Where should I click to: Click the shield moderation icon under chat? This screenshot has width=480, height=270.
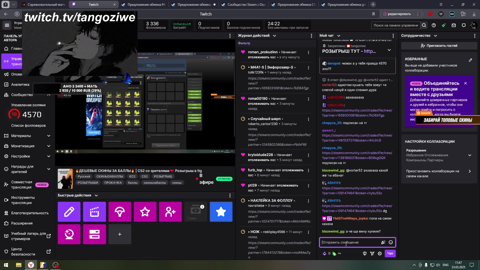365,253
